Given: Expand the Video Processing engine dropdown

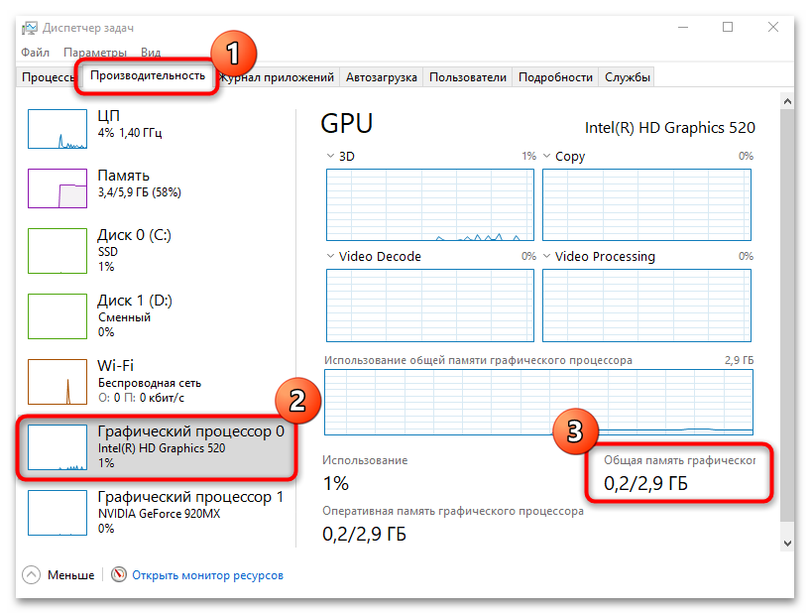Looking at the screenshot, I should [547, 257].
